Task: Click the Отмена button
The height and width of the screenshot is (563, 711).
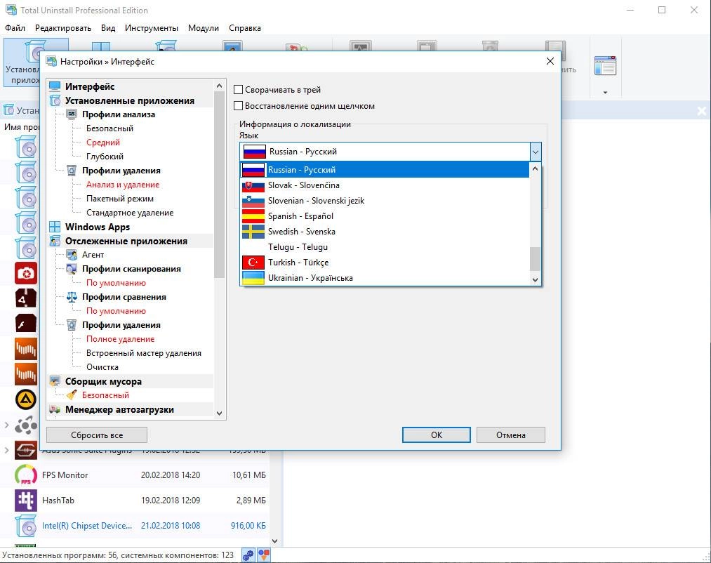Action: (510, 435)
